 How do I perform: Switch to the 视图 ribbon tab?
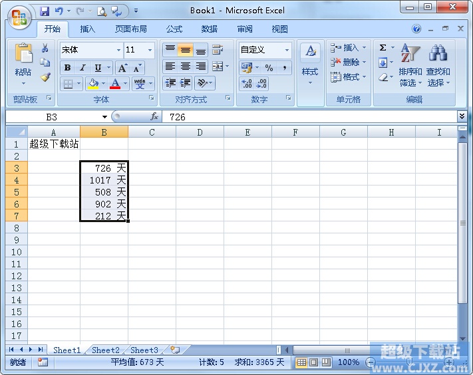pyautogui.click(x=279, y=29)
